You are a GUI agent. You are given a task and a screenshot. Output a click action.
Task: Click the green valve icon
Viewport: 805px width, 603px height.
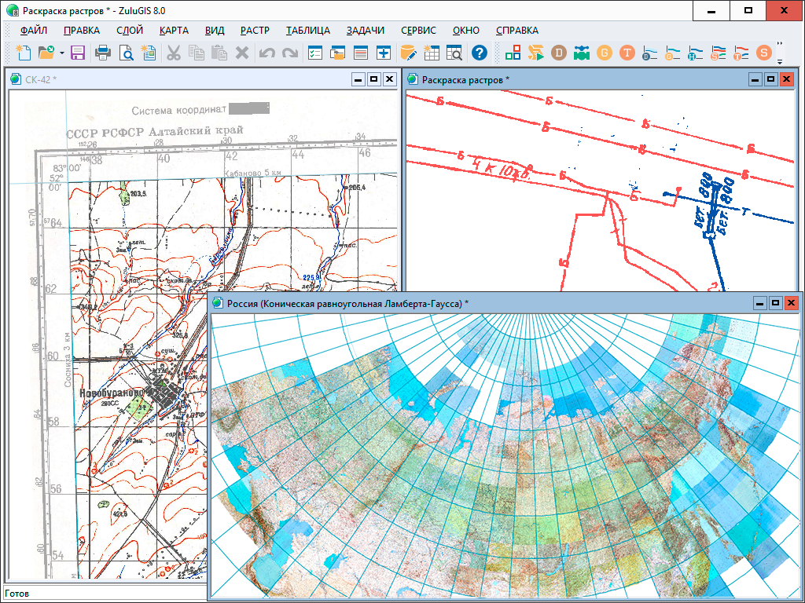coord(582,53)
